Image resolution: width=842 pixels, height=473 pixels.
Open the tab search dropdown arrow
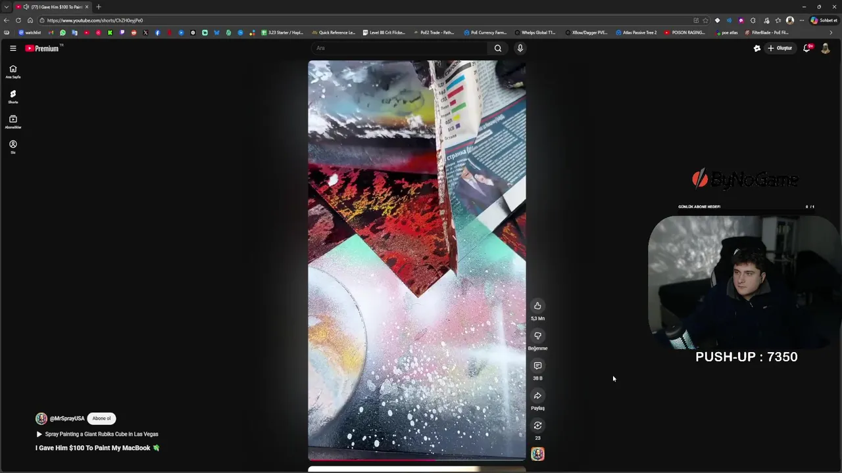pyautogui.click(x=6, y=7)
